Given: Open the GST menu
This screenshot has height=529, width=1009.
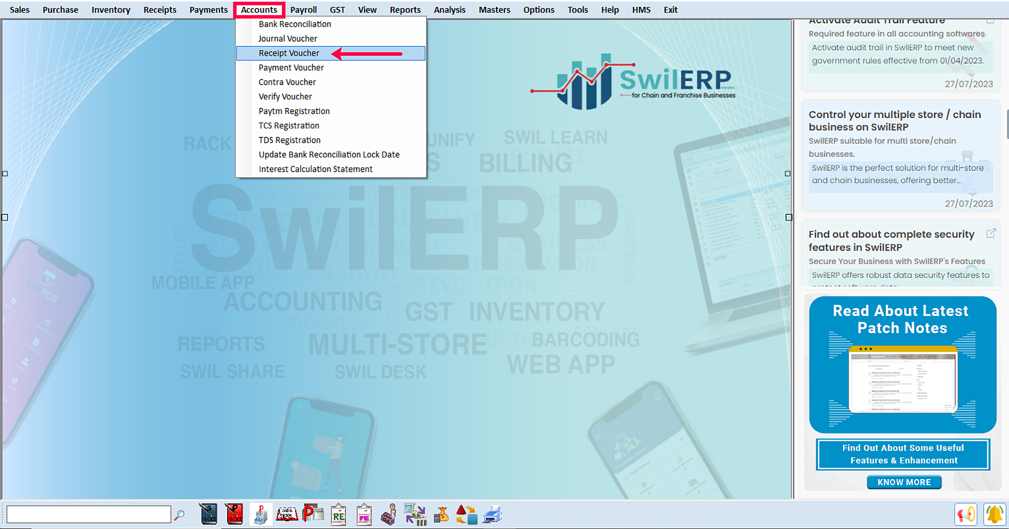Looking at the screenshot, I should coord(337,9).
